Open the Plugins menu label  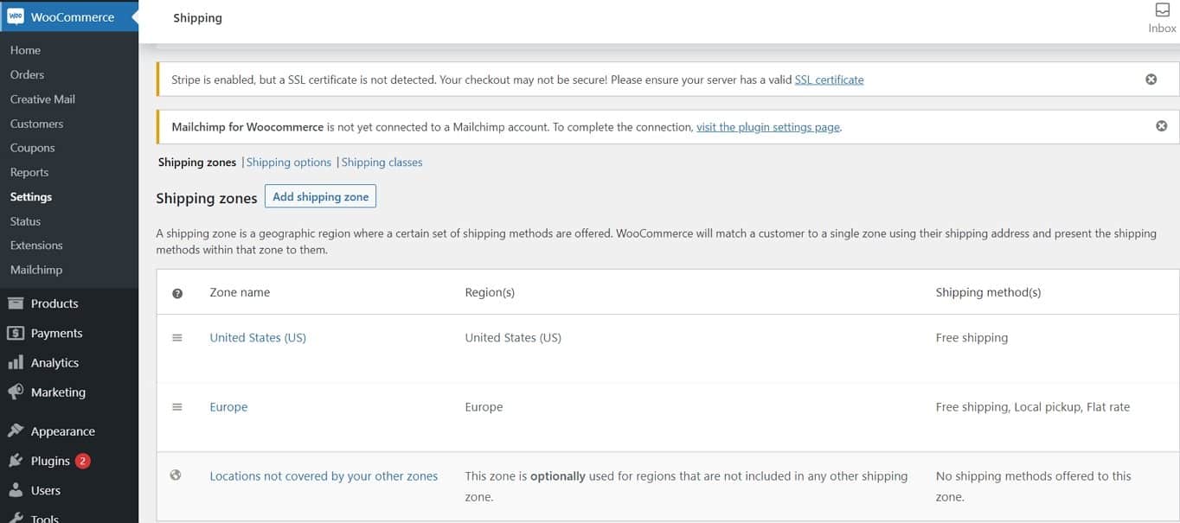pos(50,461)
